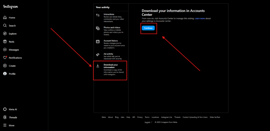Click the Download your information arrow icon

[x=98, y=66]
